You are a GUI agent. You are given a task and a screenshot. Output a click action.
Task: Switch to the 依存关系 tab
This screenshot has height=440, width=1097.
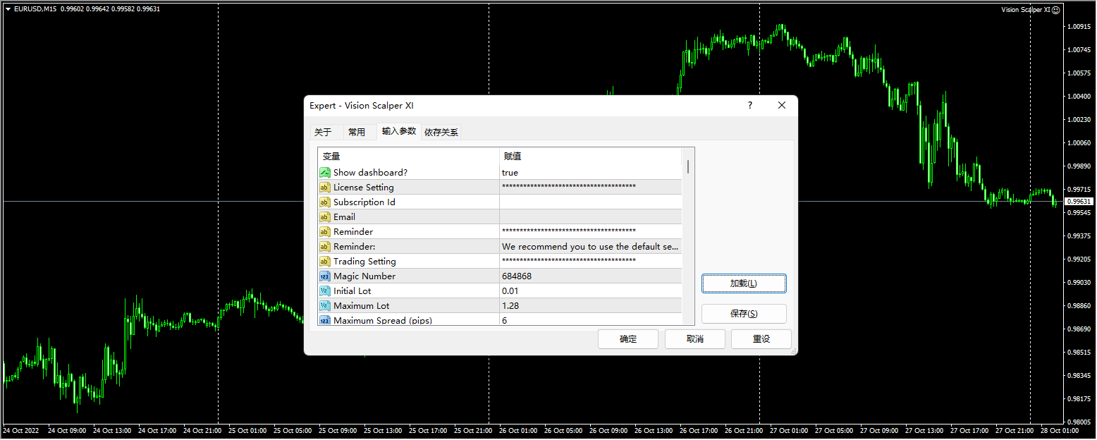442,131
